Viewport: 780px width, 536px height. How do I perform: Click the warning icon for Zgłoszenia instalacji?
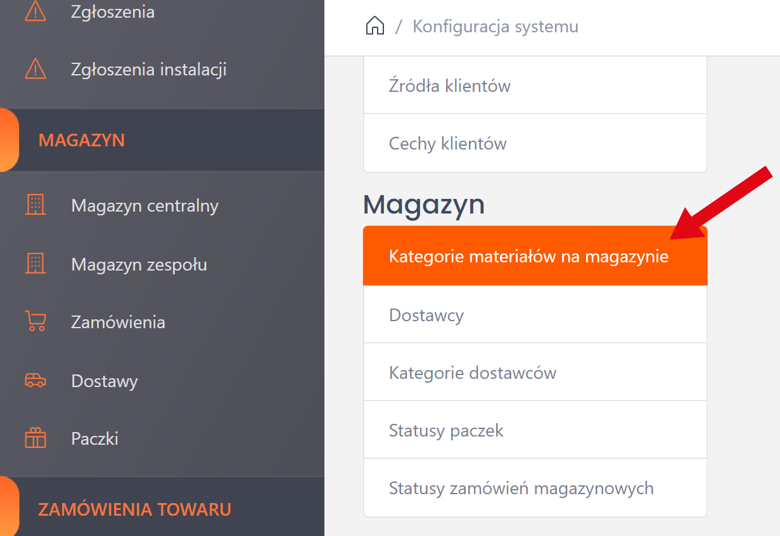[x=35, y=69]
